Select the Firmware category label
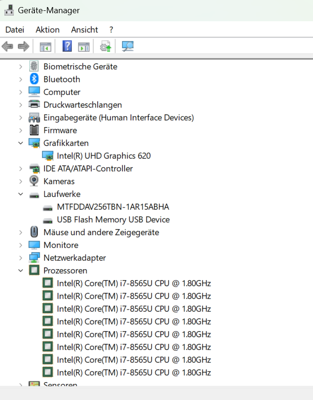 pos(60,130)
